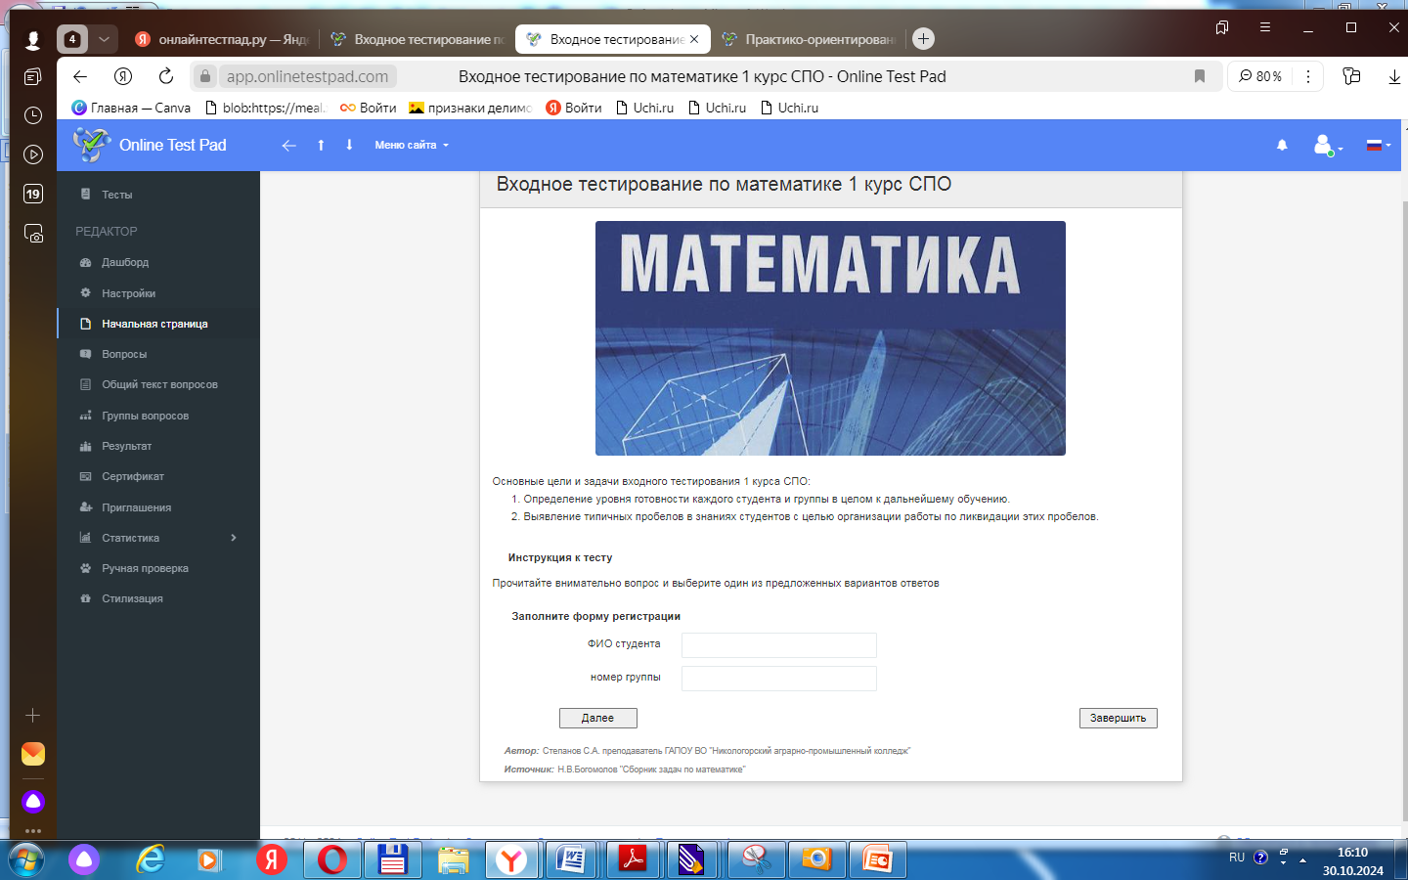Open Вопросы in the sidebar
This screenshot has width=1408, height=880.
coord(124,354)
